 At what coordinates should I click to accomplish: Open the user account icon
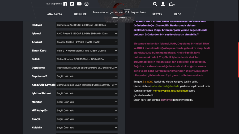pyautogui.click(x=163, y=4)
